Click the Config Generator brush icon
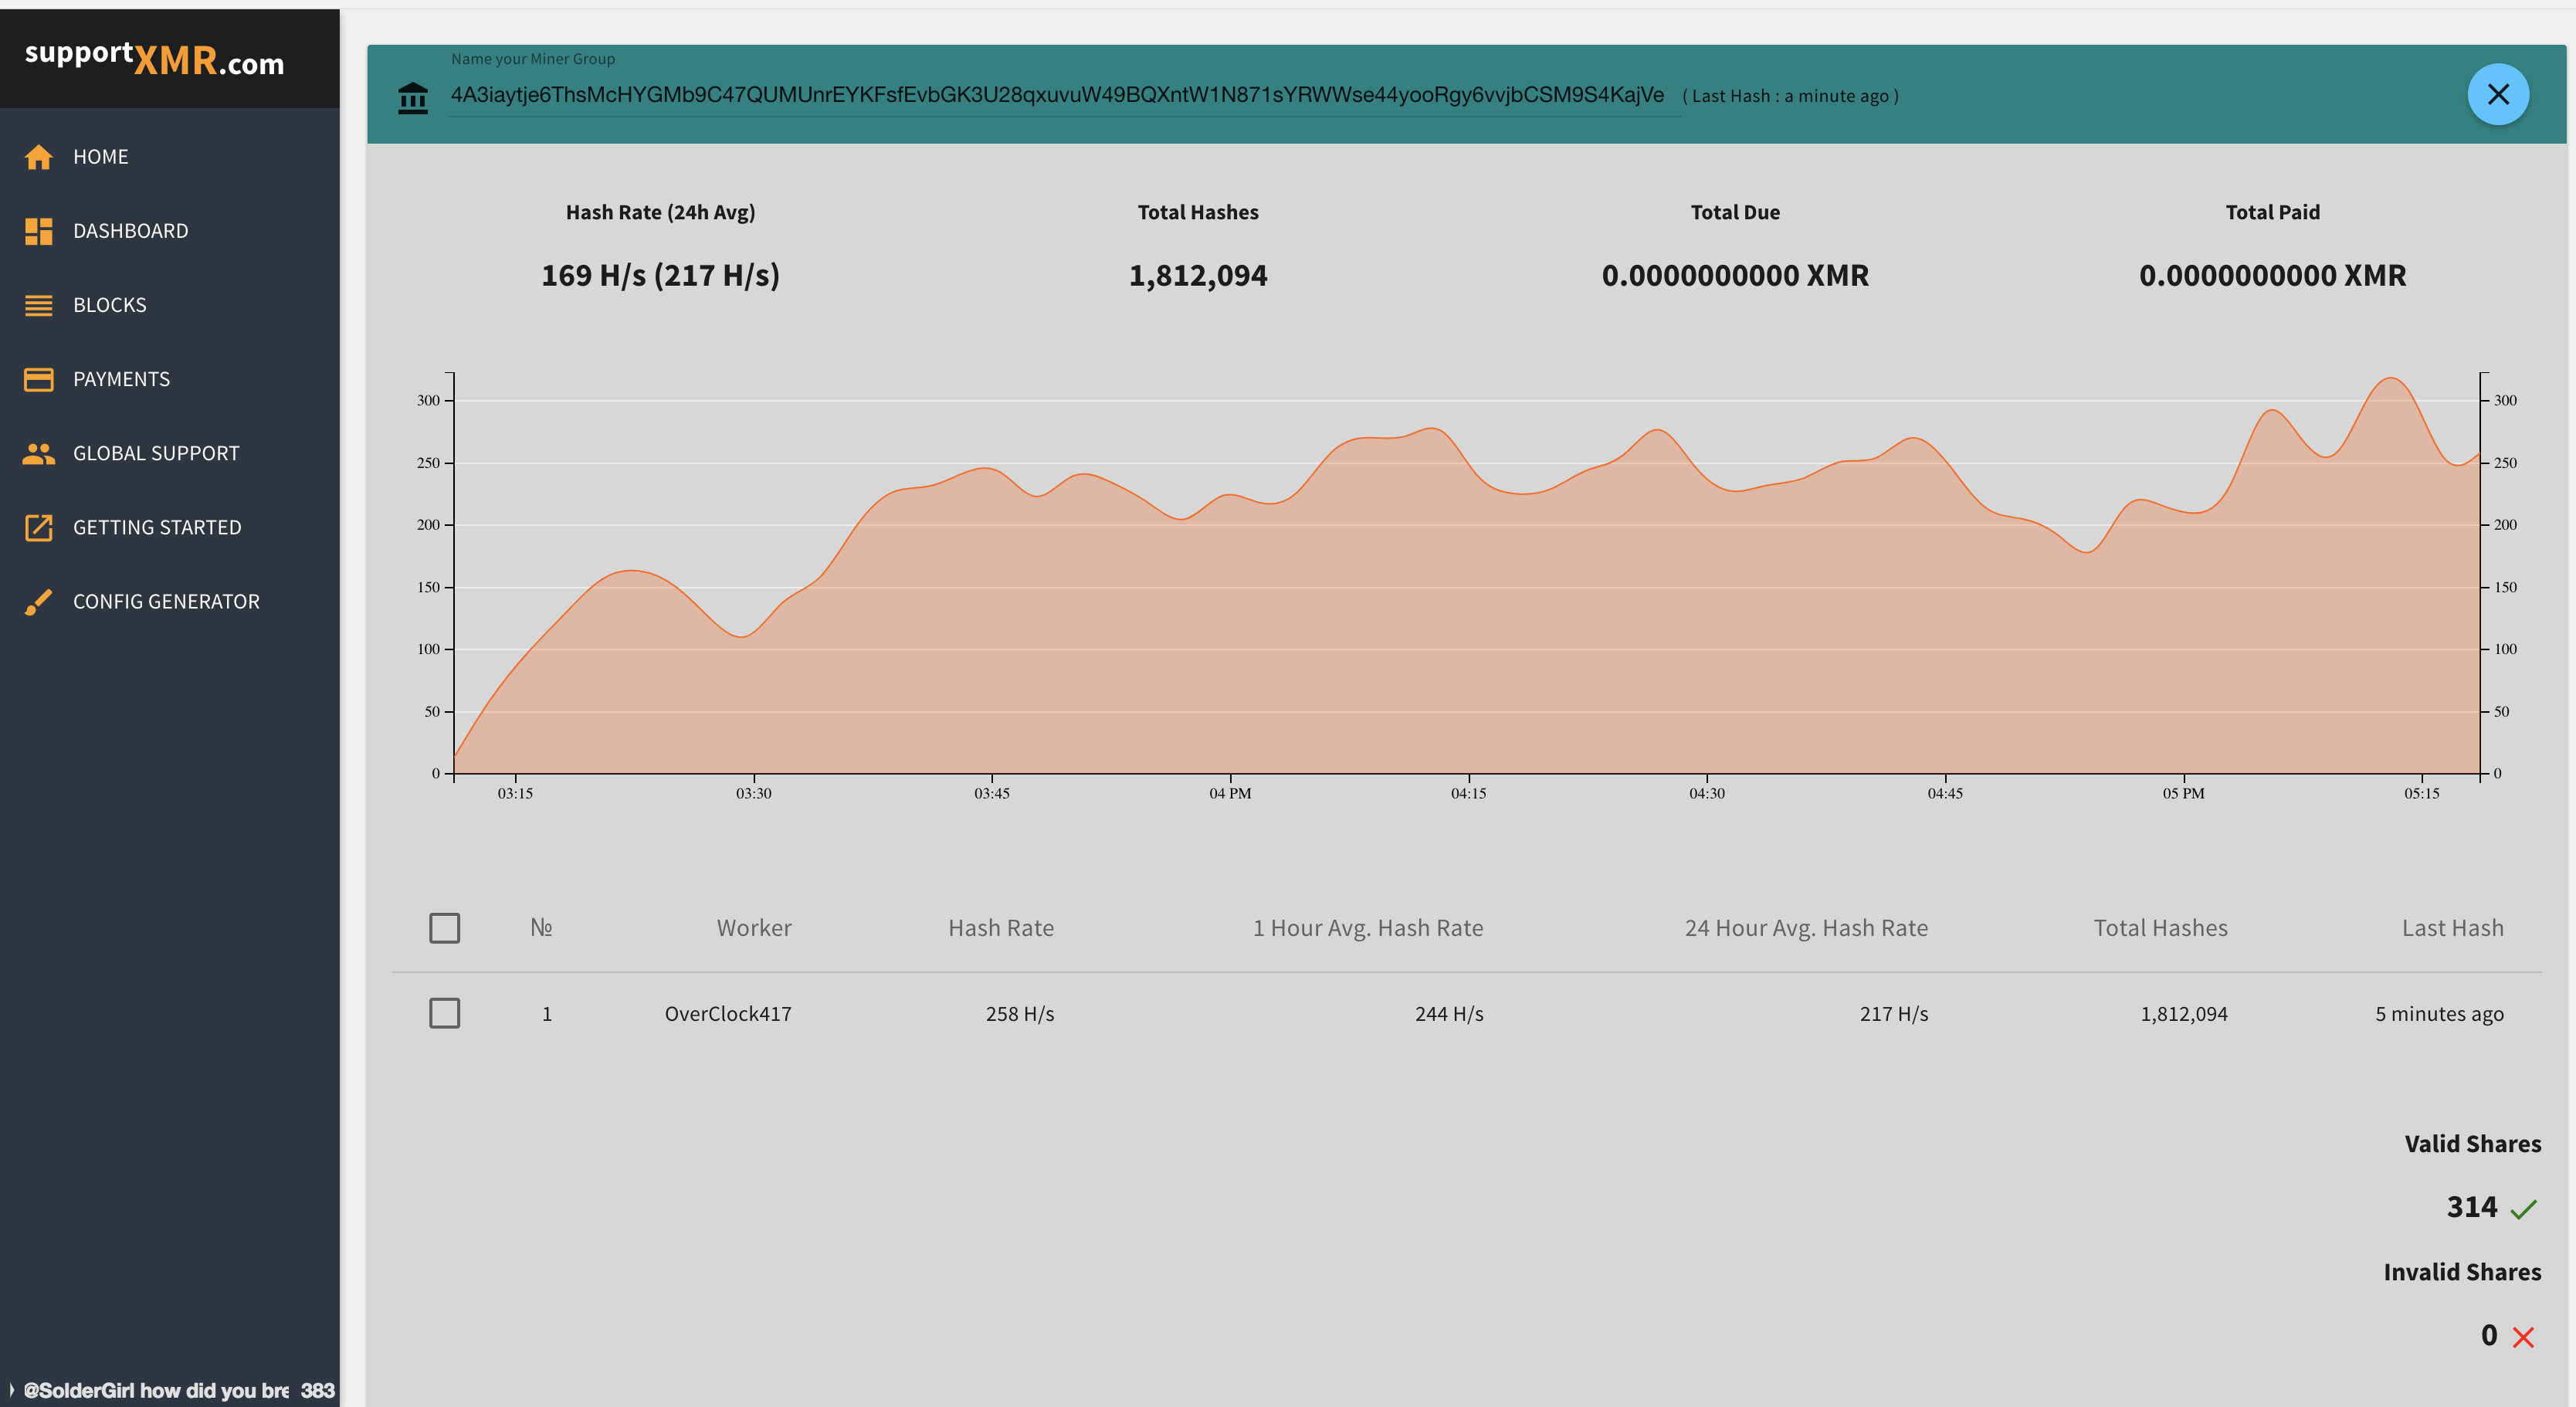The width and height of the screenshot is (2576, 1407). click(x=38, y=601)
